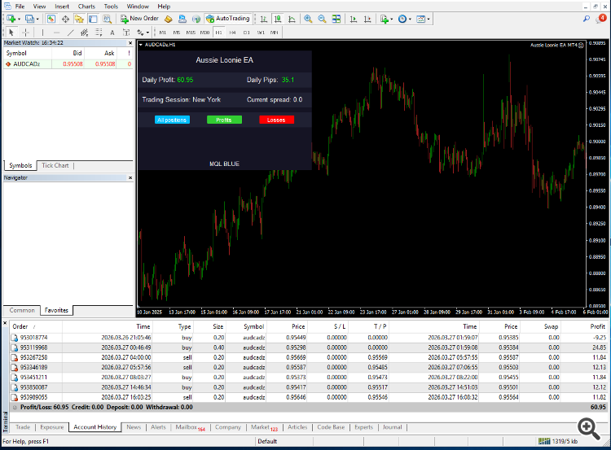Select bar chart display icon
Viewport: 611px width, 450px height.
264,19
